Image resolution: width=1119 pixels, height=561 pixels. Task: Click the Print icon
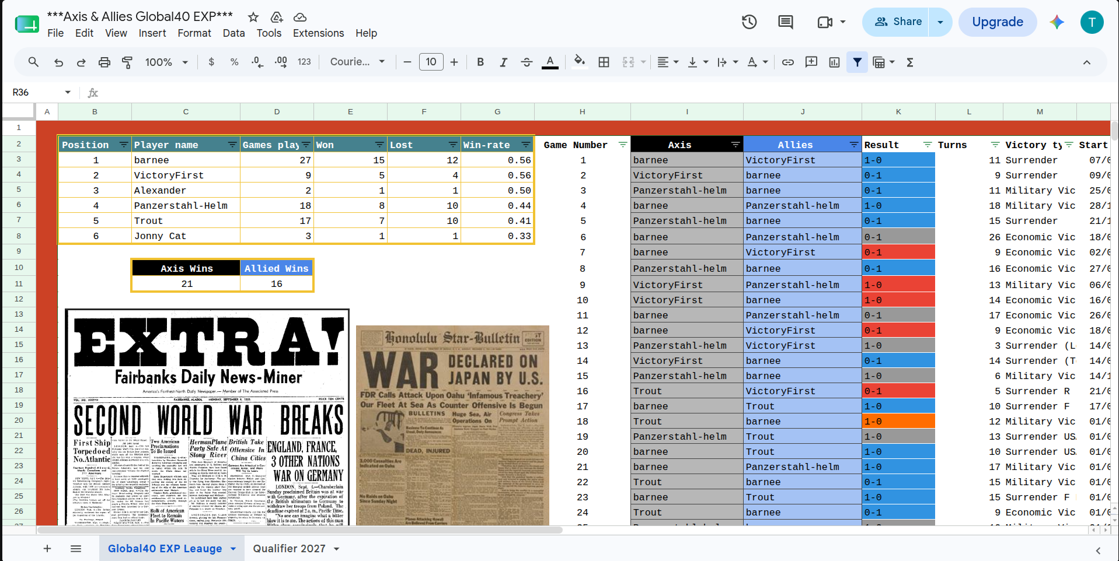[x=104, y=62]
